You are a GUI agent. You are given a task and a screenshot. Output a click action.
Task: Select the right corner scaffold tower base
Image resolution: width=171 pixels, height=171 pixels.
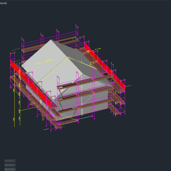pyautogui.click(x=117, y=113)
